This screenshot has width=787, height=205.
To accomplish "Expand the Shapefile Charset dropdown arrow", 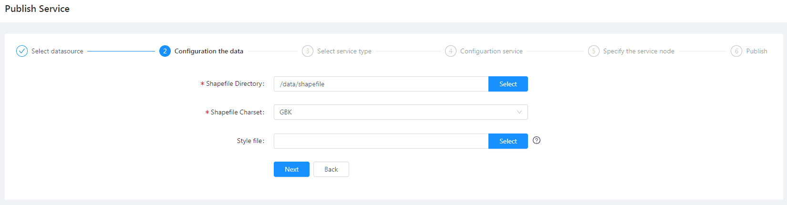I will 519,112.
